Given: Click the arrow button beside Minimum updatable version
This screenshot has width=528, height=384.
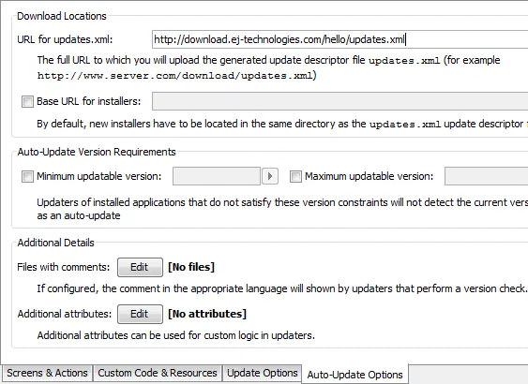Looking at the screenshot, I should tap(270, 176).
